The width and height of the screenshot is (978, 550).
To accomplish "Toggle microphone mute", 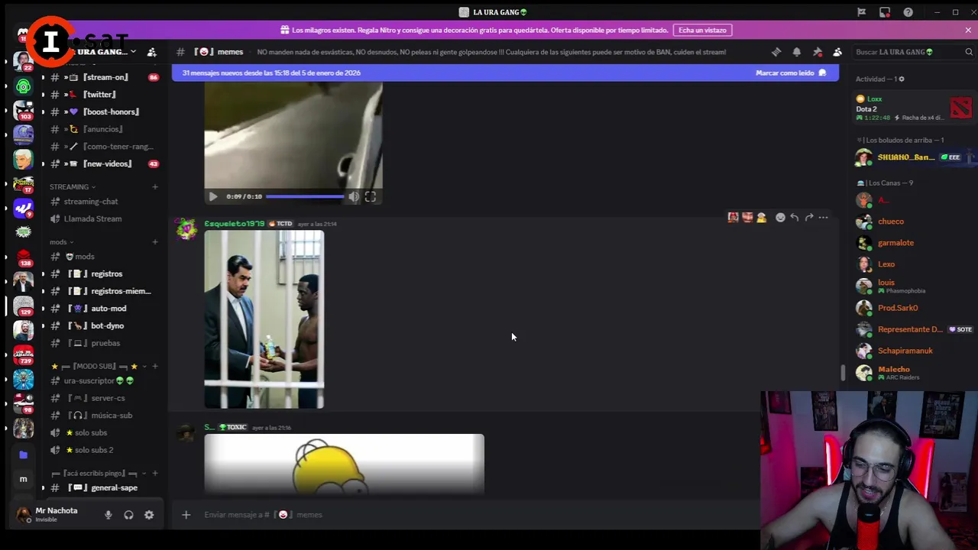I will [108, 515].
